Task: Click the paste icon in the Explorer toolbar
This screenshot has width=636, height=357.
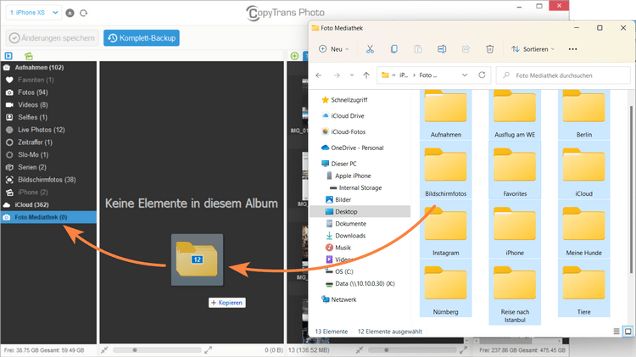Action: [418, 49]
